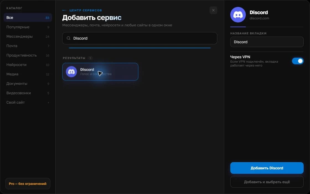The height and width of the screenshot is (194, 310).
Task: Select the Все catalog category
Action: [x=28, y=18]
